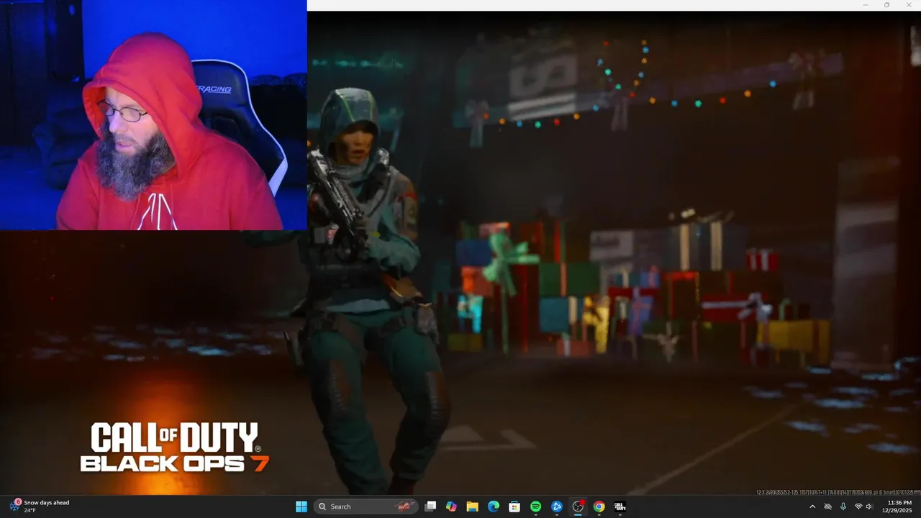Open the Wi-Fi network tray icon
The width and height of the screenshot is (921, 518).
(x=858, y=506)
